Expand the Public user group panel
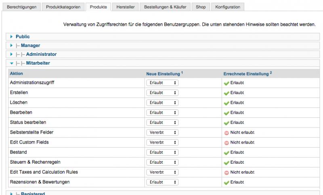The width and height of the screenshot is (323, 195). coord(23,37)
